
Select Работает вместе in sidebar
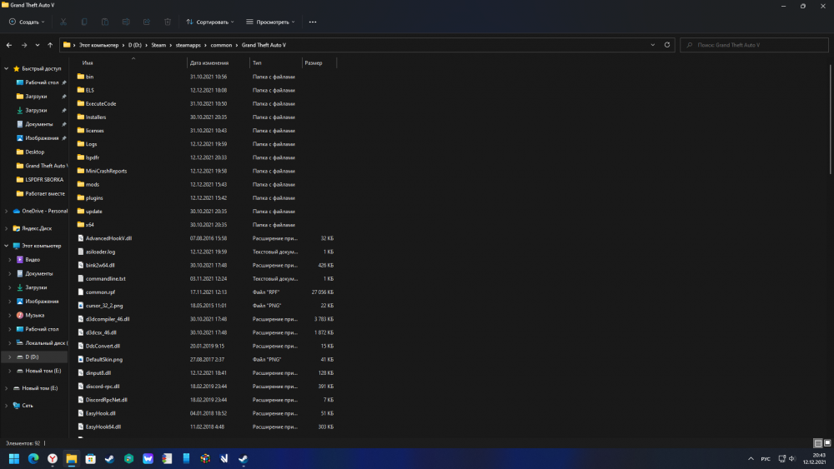40,193
